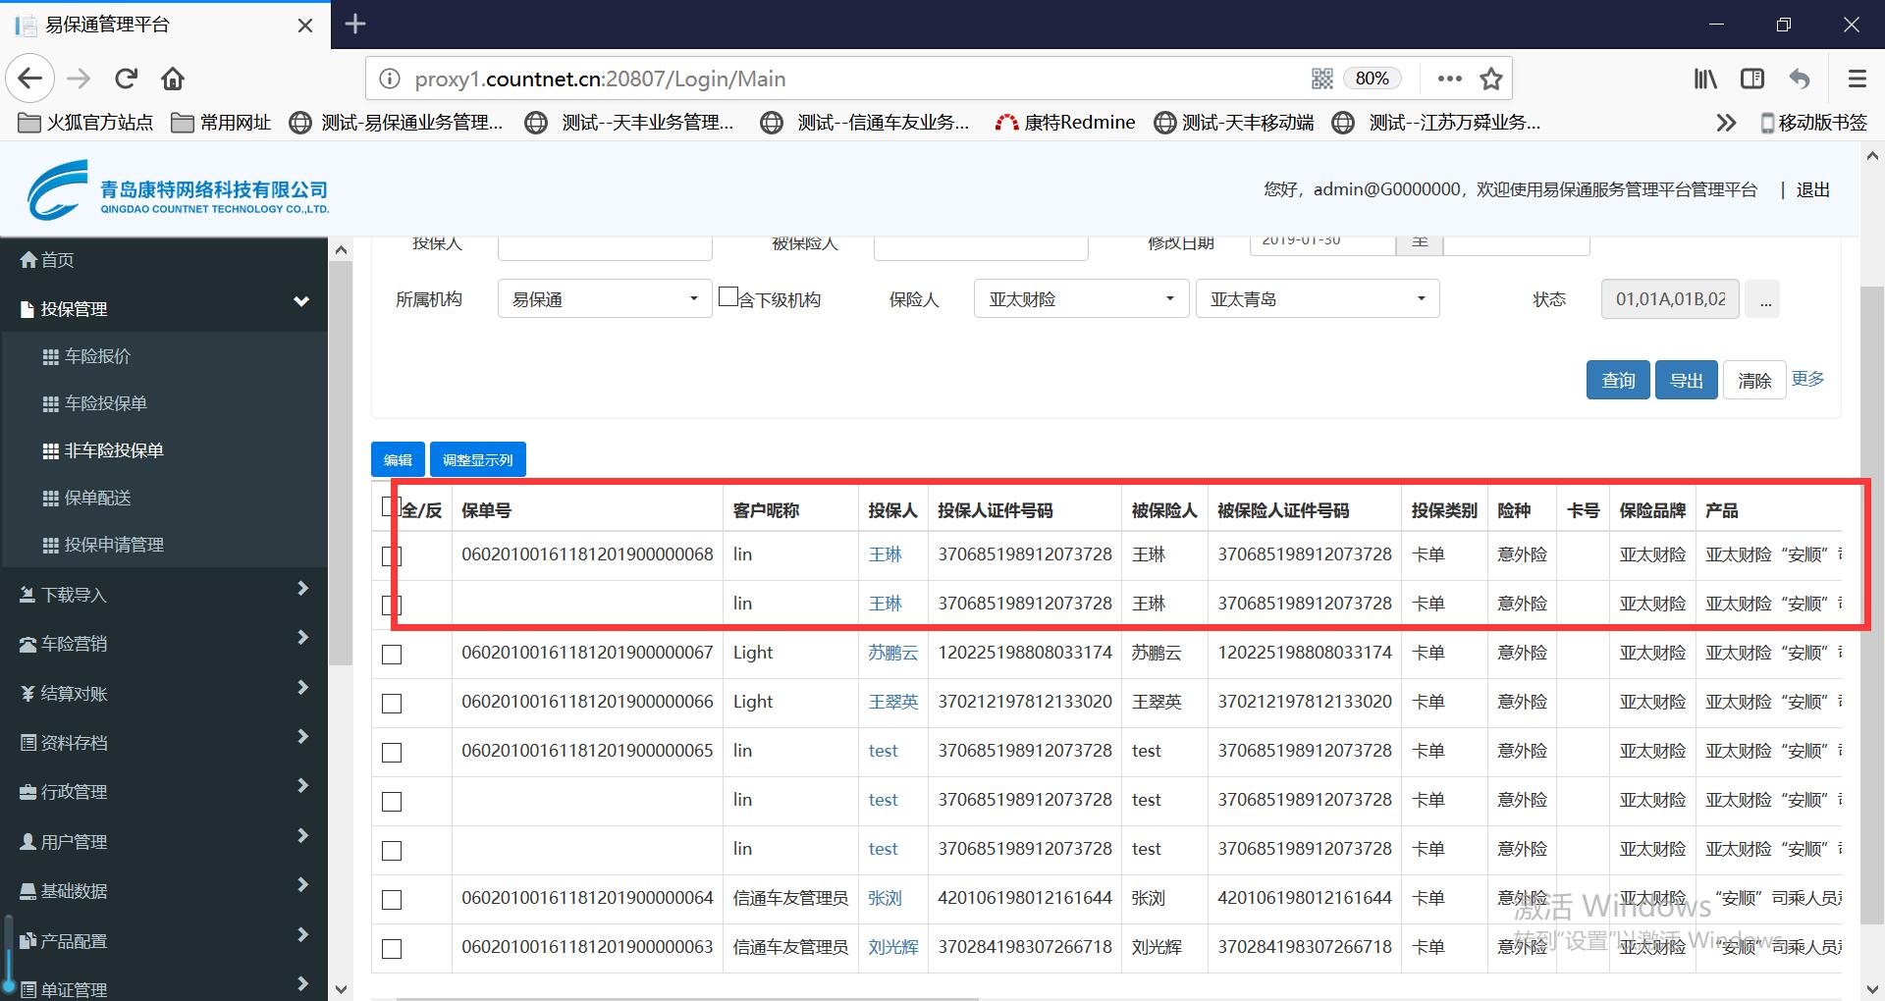1885x1001 pixels.
Task: Toggle the sidebar view icon
Action: click(1752, 79)
